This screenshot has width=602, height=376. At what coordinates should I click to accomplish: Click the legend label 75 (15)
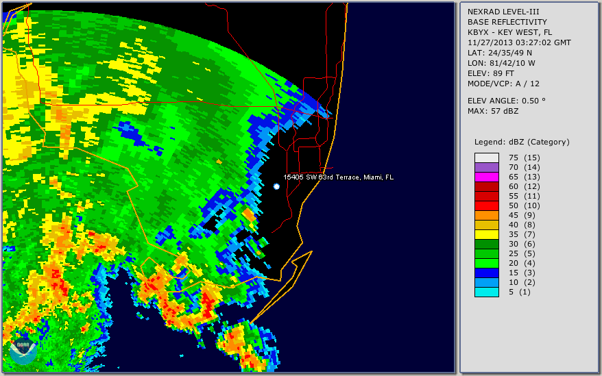pos(525,158)
